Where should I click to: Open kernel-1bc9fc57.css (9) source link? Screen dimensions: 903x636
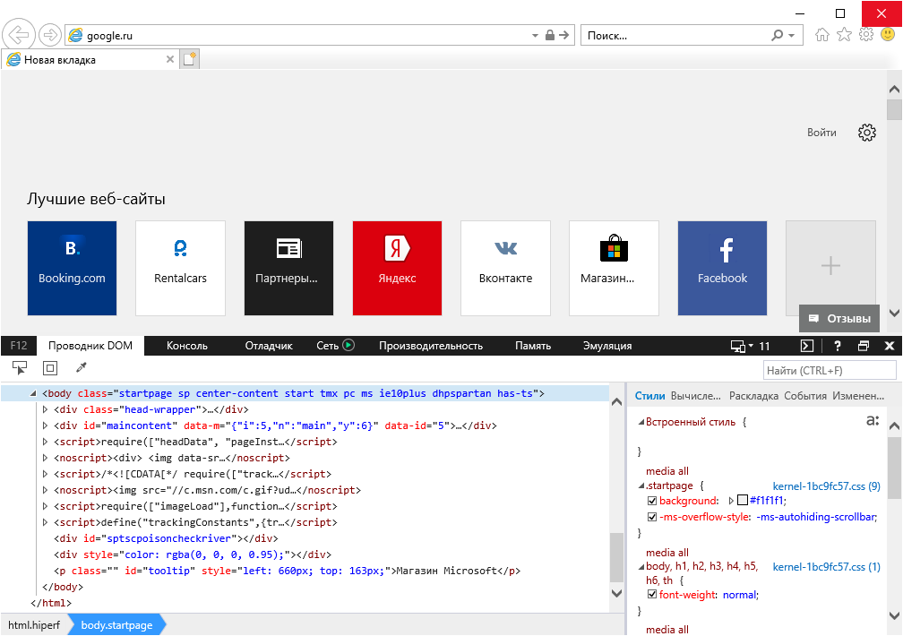pos(826,486)
